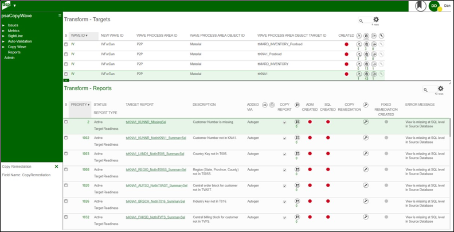
Task: Open tvKNA1_KUNNR_NotInKNA1_SummarySel report link
Action: [x=156, y=138]
